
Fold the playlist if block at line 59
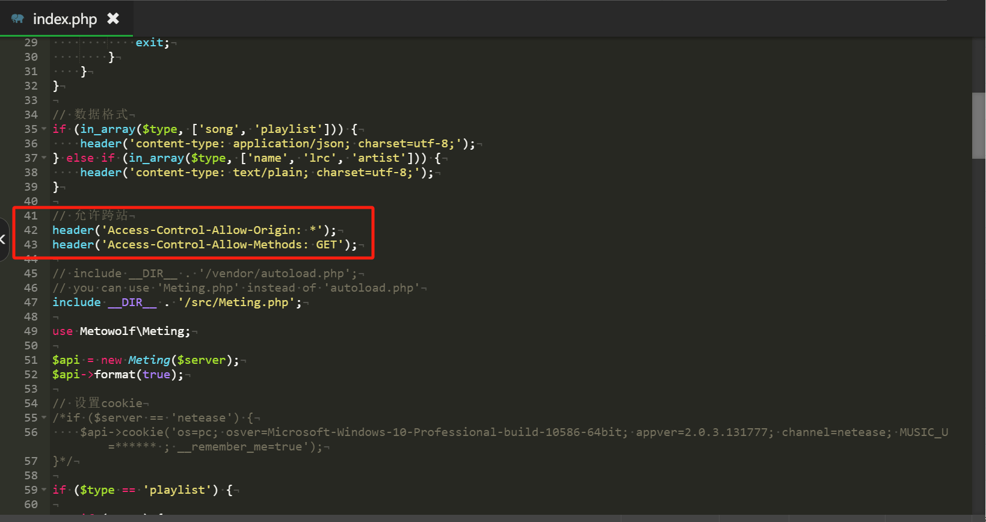tap(44, 490)
